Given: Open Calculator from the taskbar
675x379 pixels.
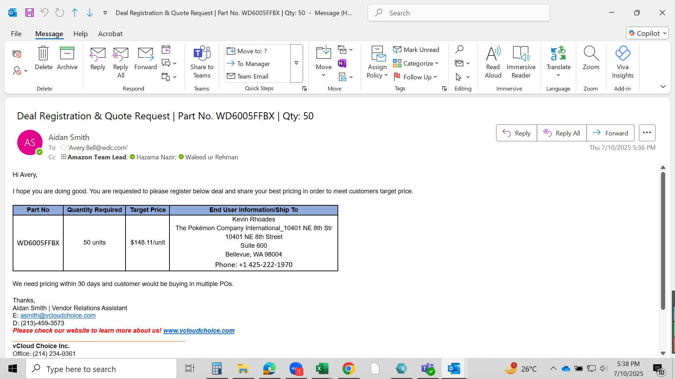Looking at the screenshot, I should pos(217,369).
